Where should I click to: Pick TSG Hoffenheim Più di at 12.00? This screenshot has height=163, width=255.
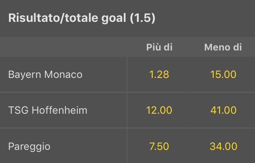pyautogui.click(x=159, y=110)
